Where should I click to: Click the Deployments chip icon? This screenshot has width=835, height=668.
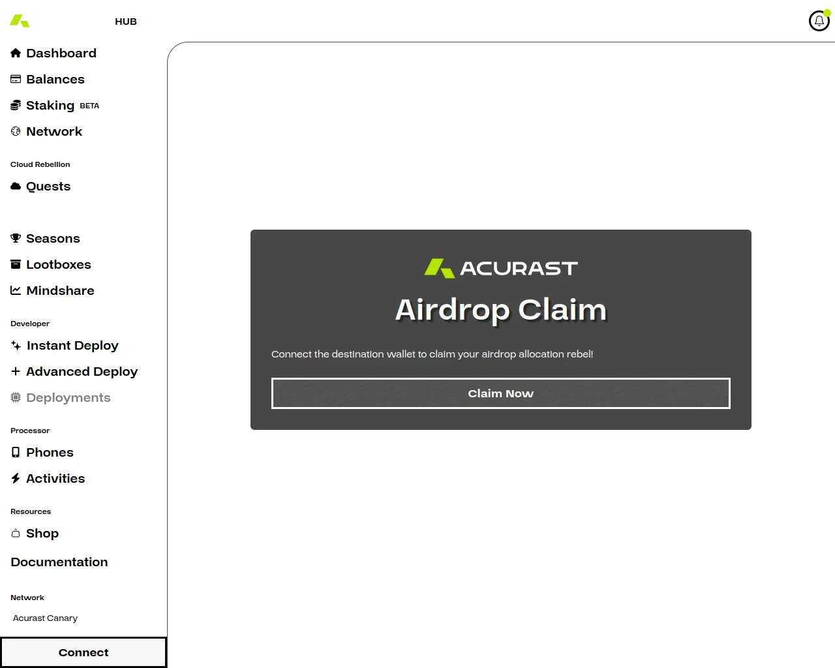16,397
